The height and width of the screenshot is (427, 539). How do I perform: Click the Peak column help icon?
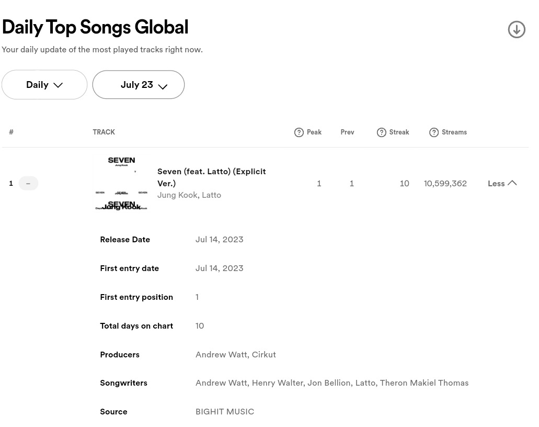coord(299,132)
